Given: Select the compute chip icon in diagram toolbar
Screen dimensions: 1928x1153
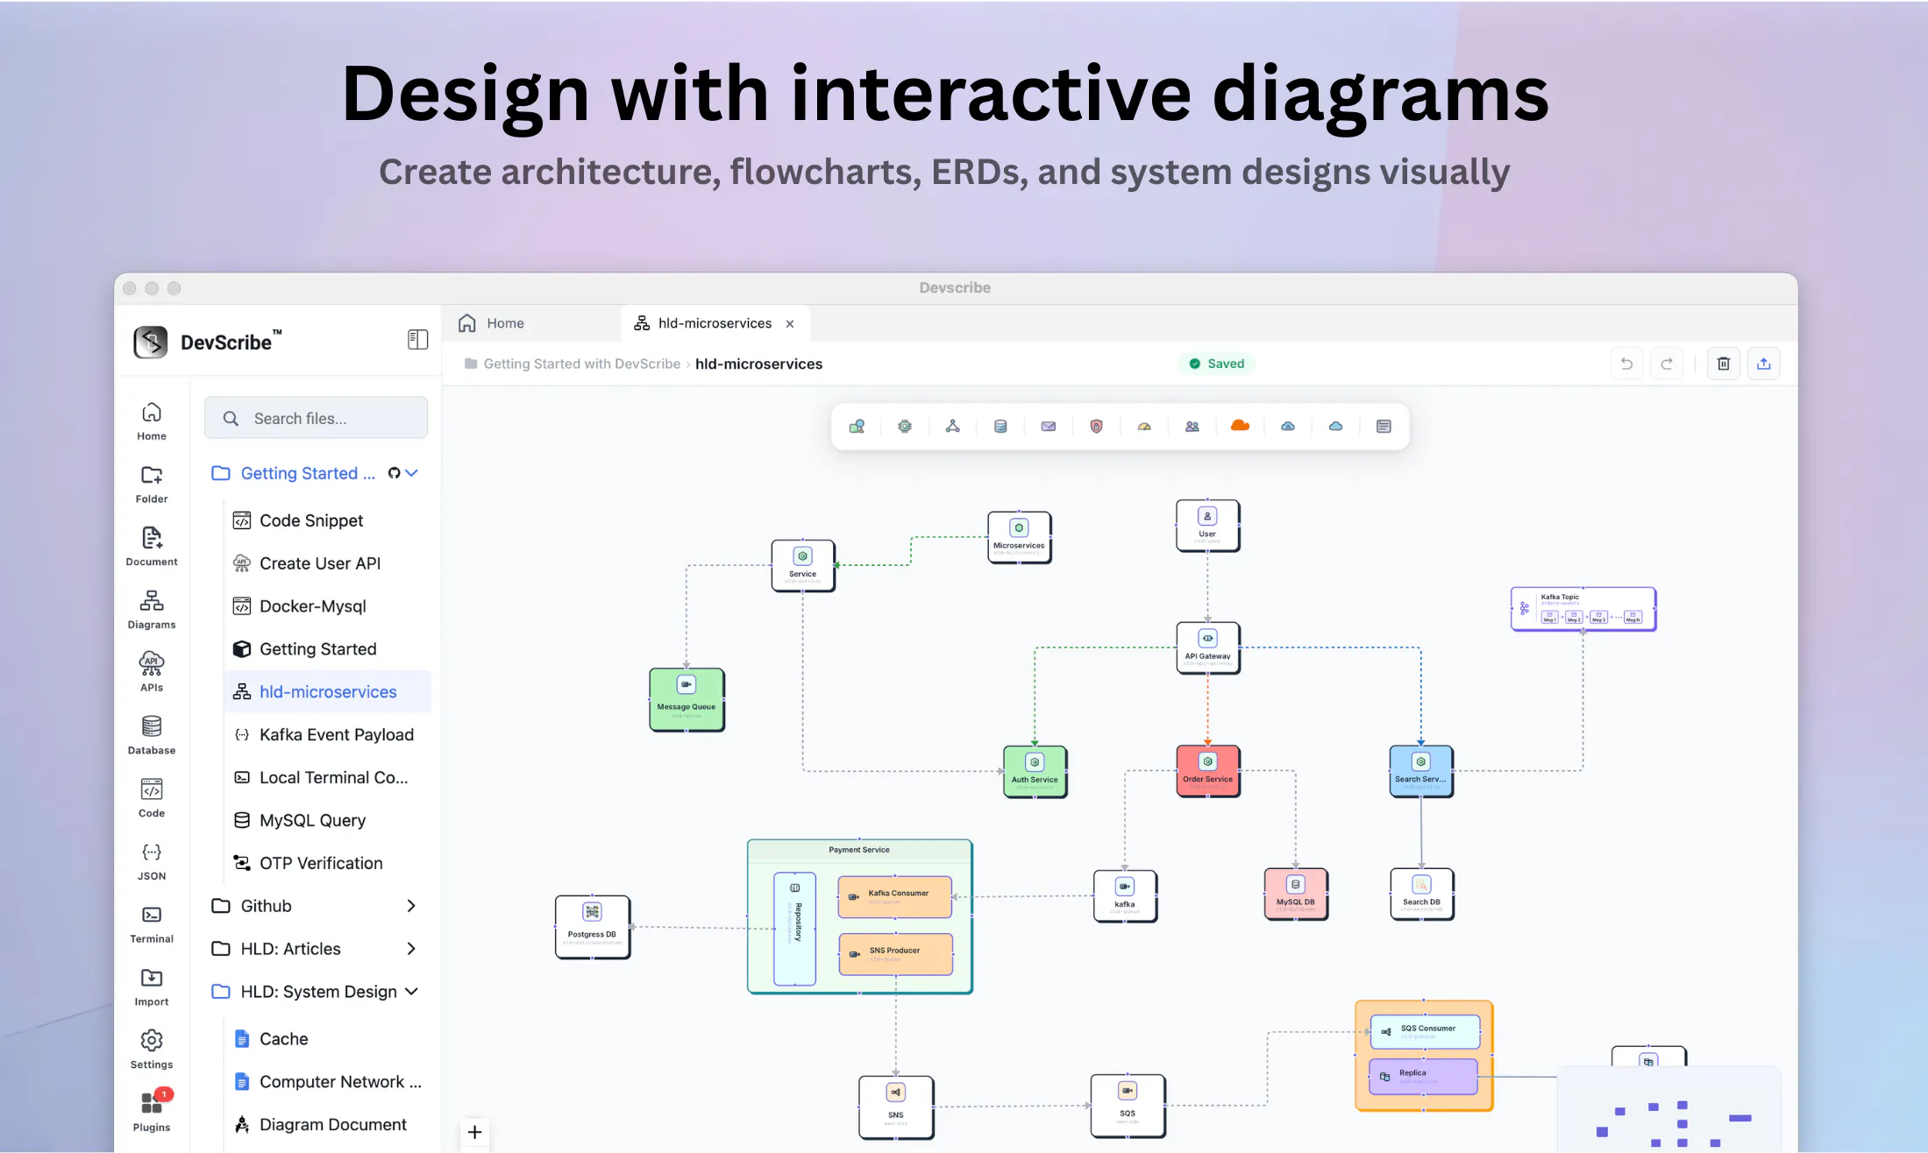Looking at the screenshot, I should (905, 427).
